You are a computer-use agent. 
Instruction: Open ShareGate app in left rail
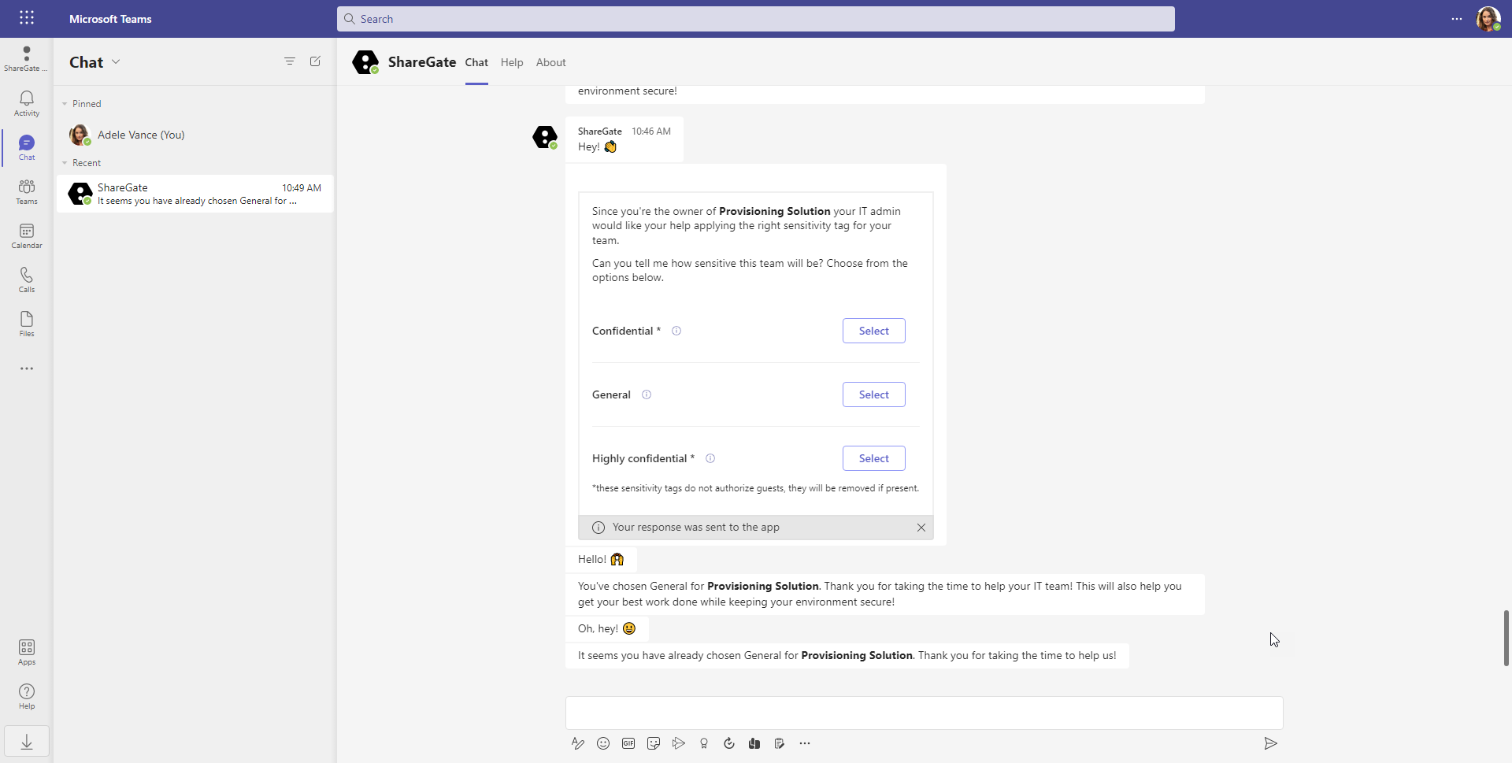[26, 58]
